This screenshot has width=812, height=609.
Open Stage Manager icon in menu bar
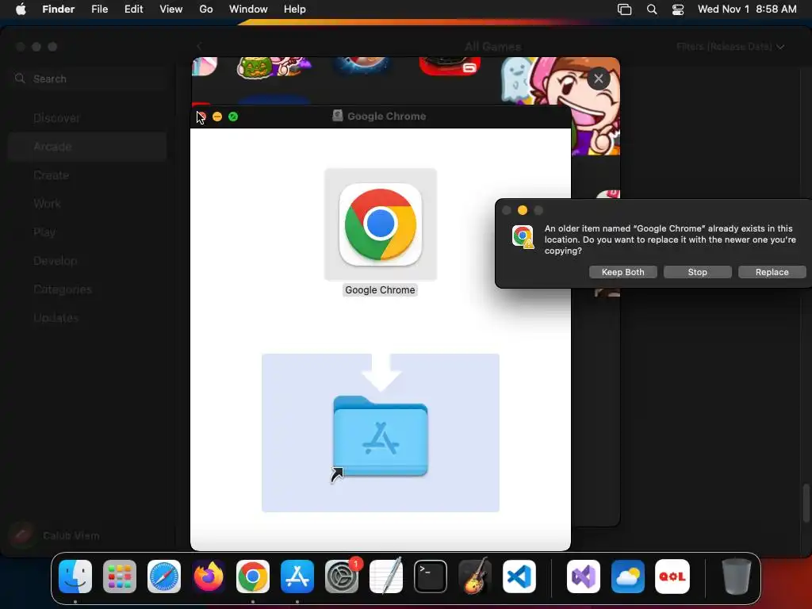coord(625,10)
